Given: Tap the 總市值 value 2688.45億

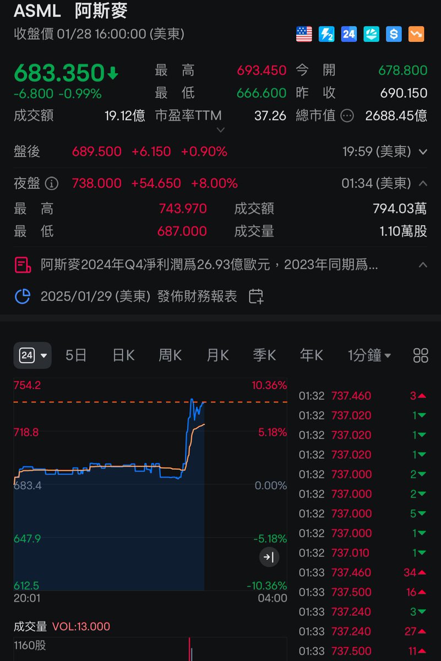Looking at the screenshot, I should pyautogui.click(x=396, y=116).
